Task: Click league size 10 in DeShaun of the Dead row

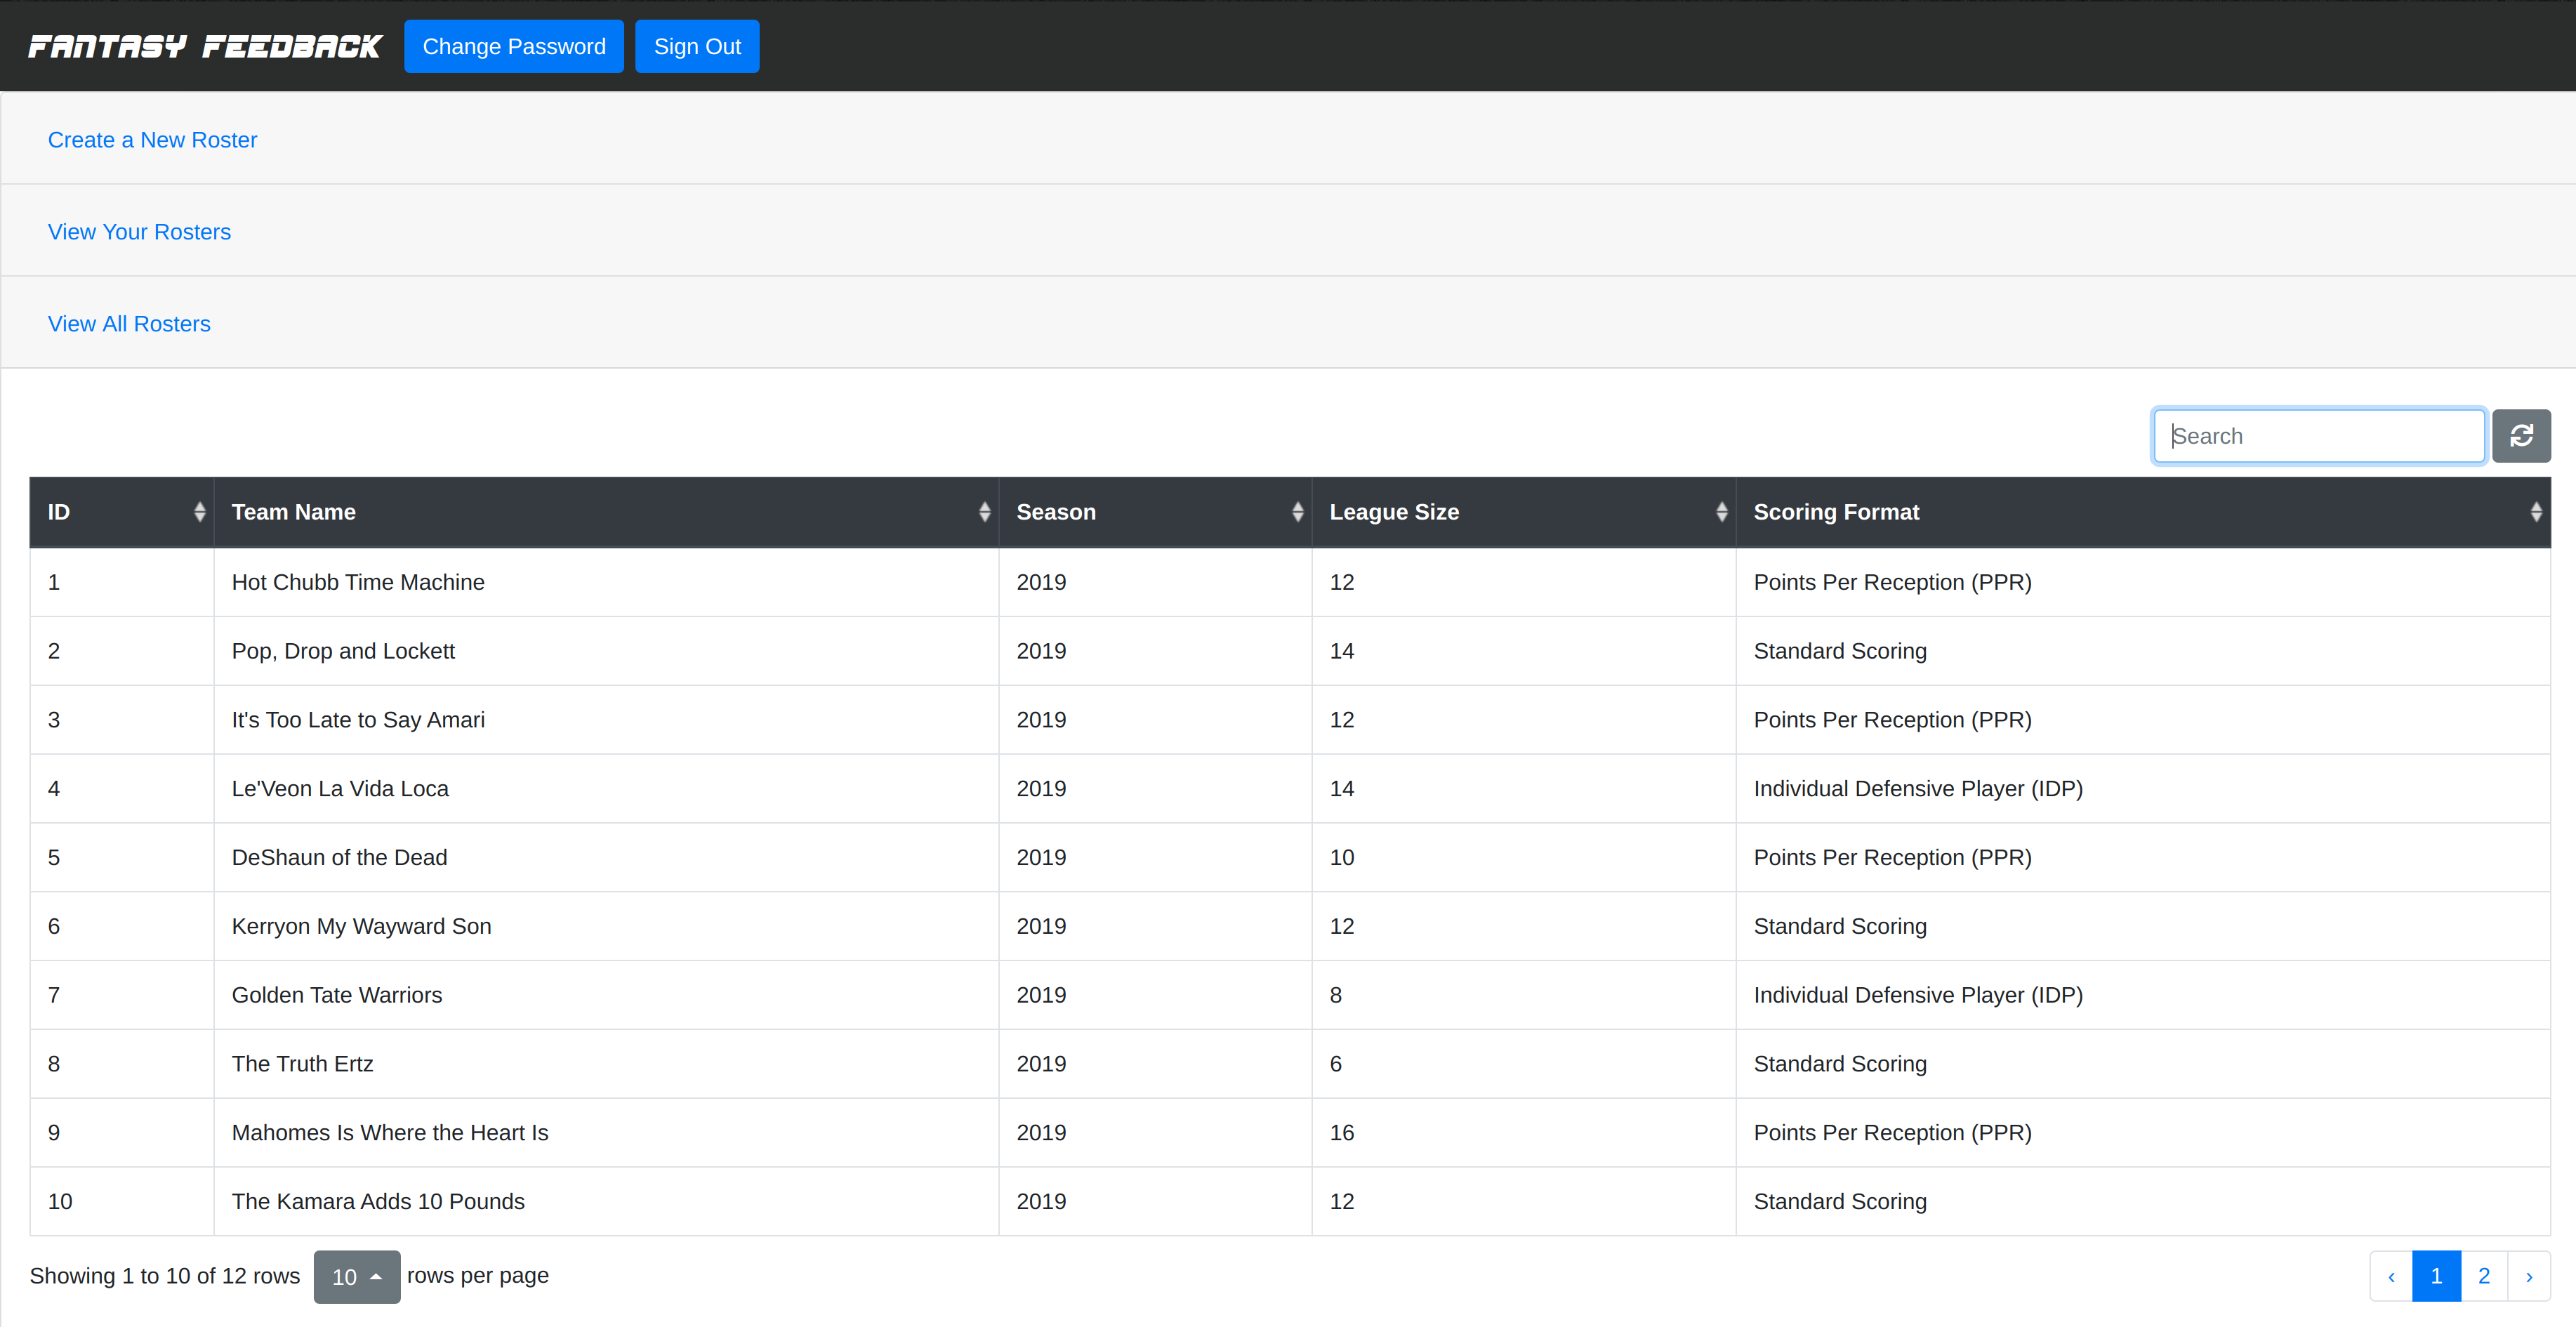Action: [1342, 858]
